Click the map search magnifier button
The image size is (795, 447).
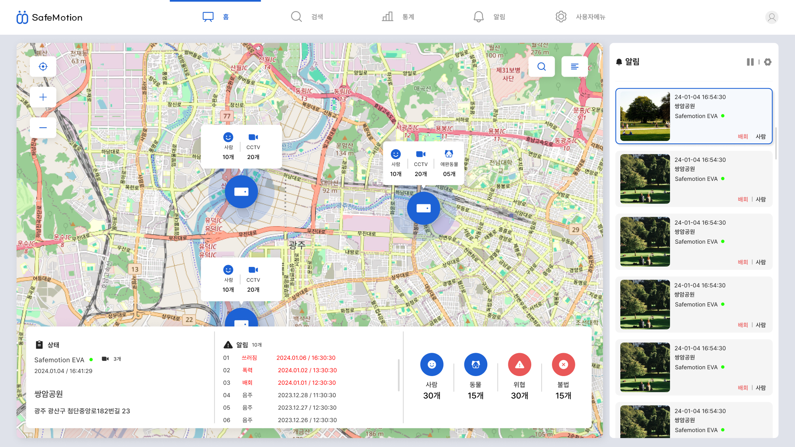tap(541, 67)
